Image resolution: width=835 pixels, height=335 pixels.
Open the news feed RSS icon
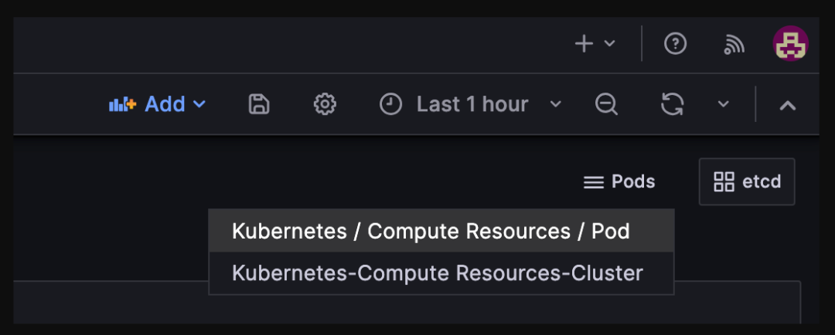click(x=734, y=45)
